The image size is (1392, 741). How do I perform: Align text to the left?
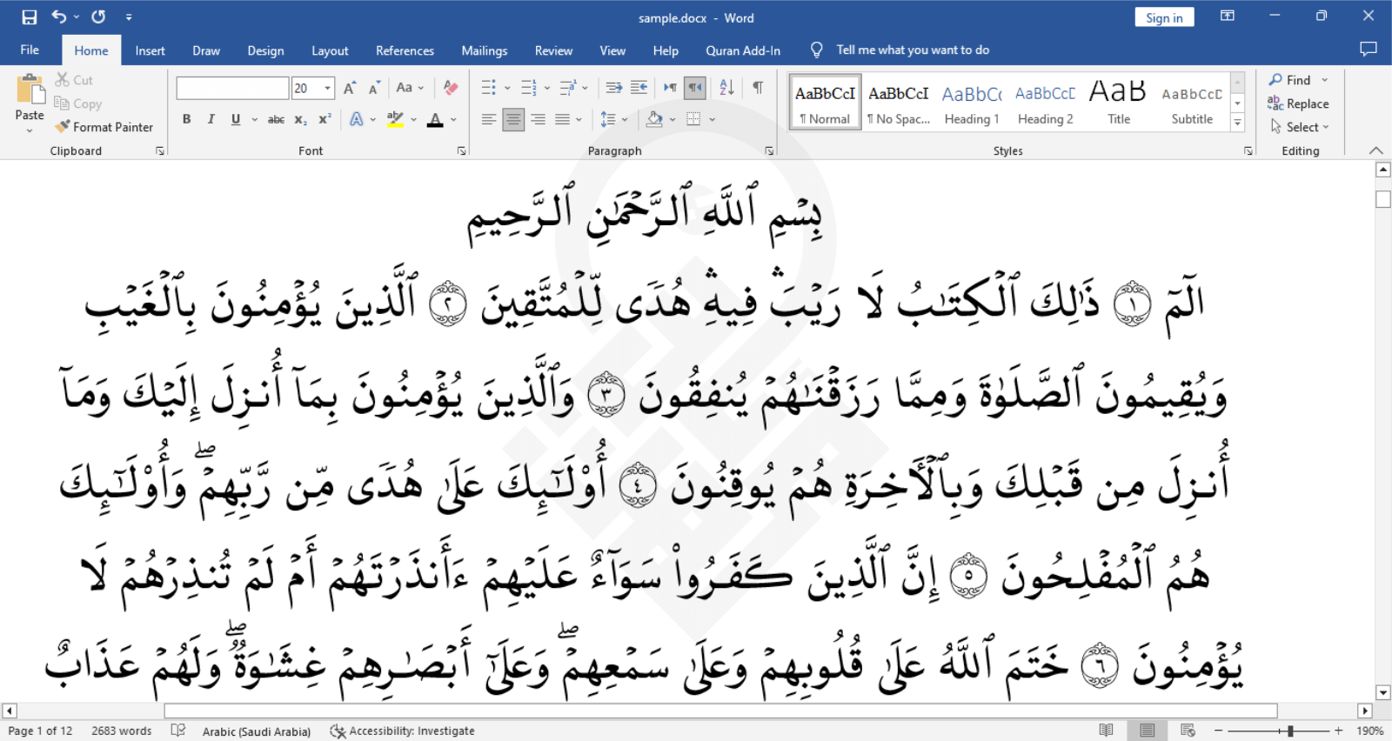pos(489,119)
